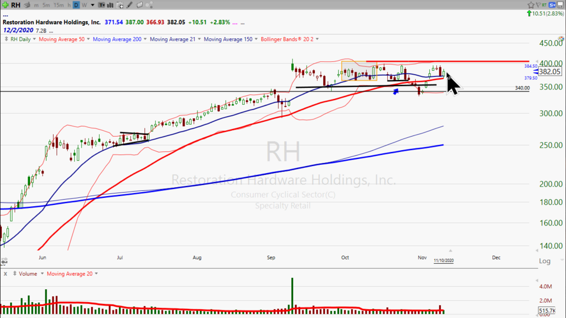The height and width of the screenshot is (318, 566).
Task: Click the 515.7K volume value tag
Action: [547, 310]
